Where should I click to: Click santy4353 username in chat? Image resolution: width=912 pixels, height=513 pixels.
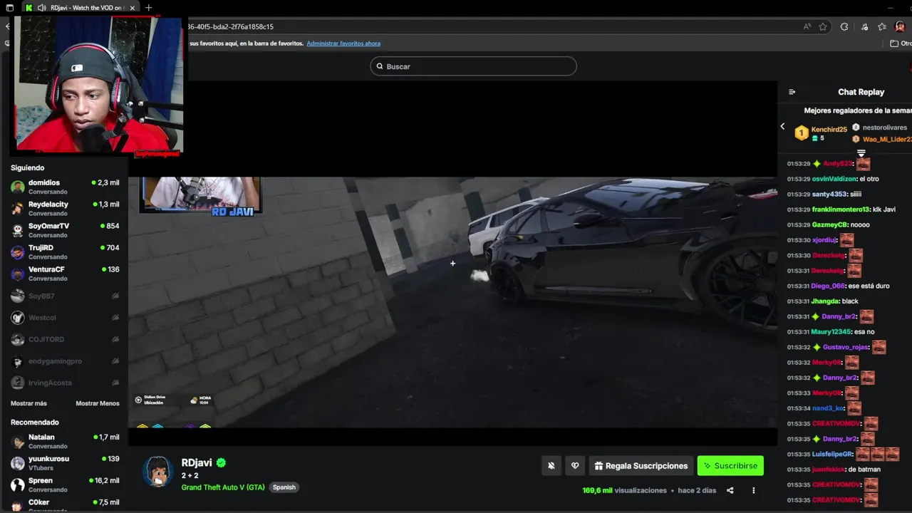829,194
